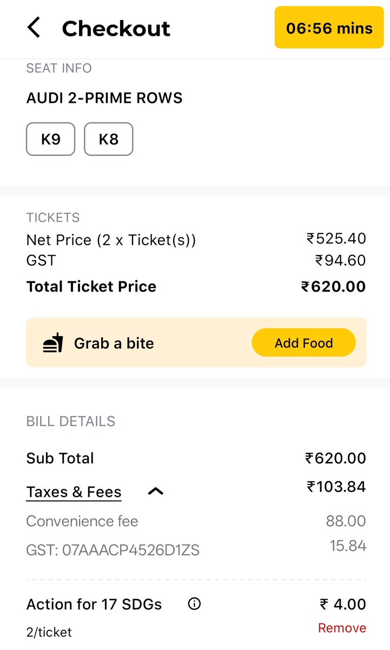
Task: Tap Total Ticket Price amount ₹620.00
Action: [x=333, y=287]
